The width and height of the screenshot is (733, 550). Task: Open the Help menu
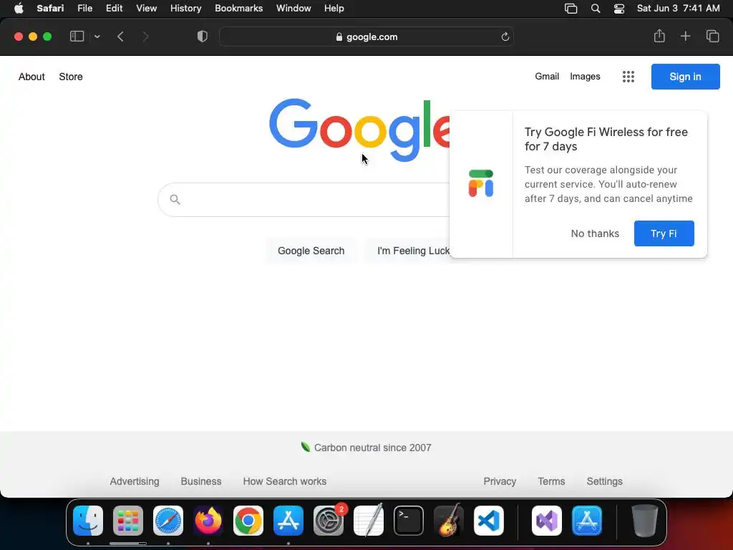coord(334,9)
